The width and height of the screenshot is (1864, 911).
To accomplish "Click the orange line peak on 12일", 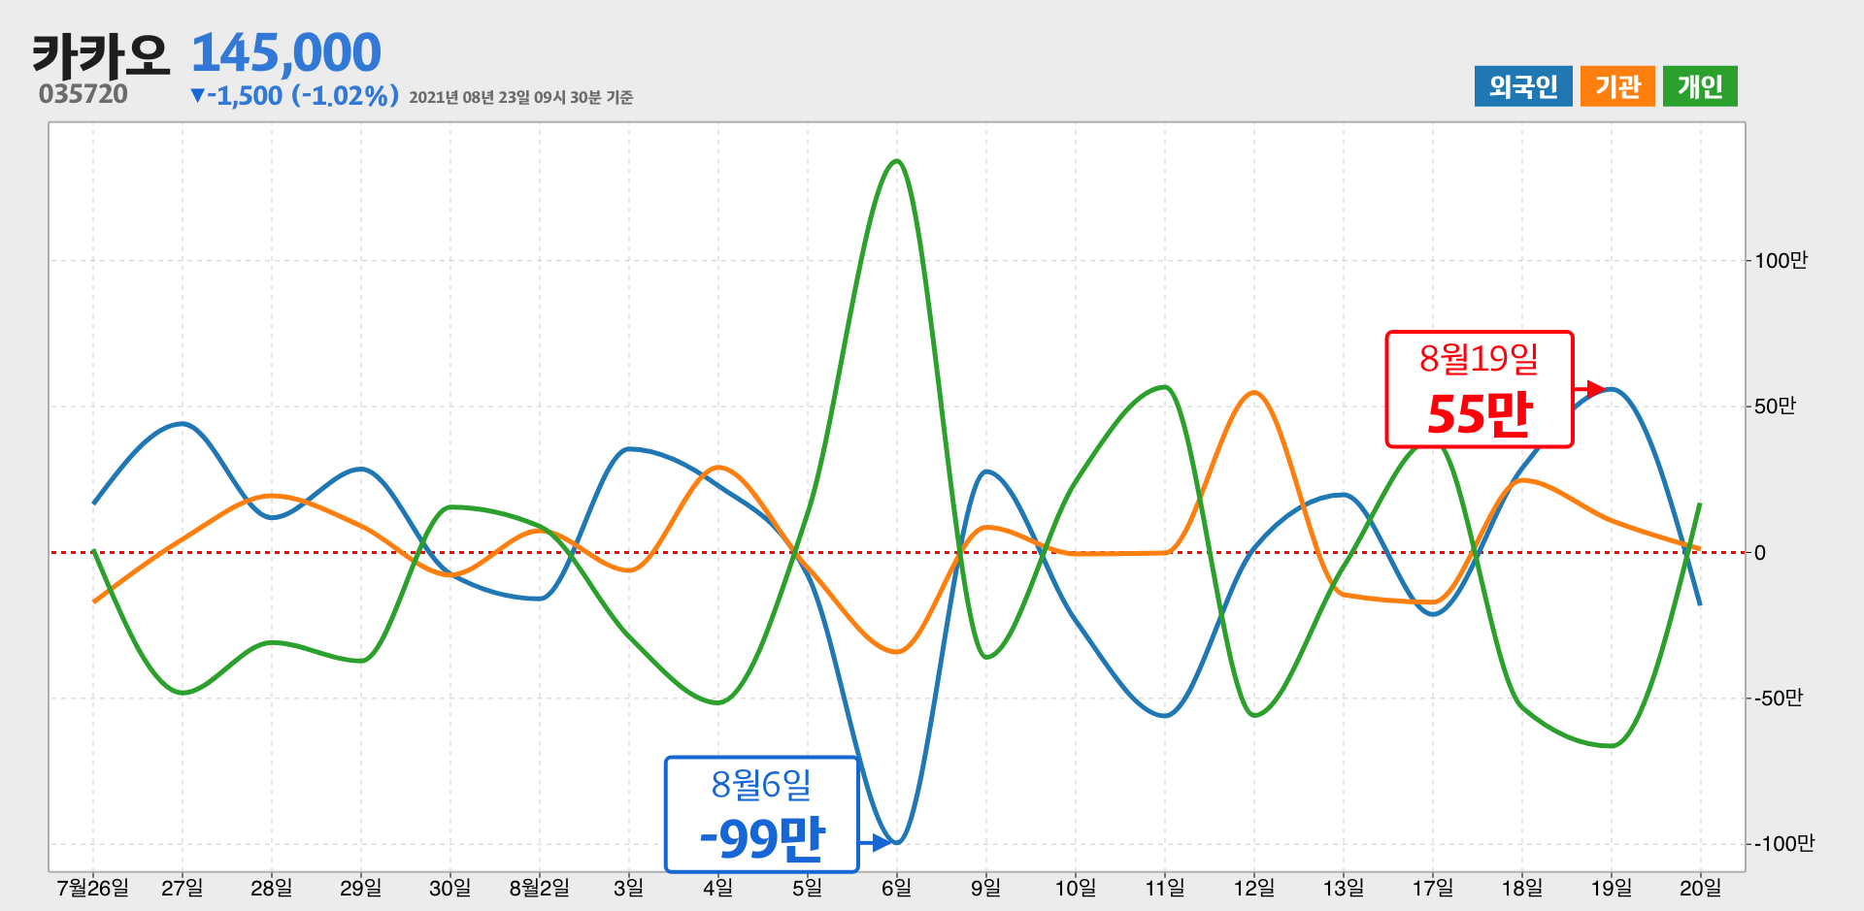I will [1254, 393].
